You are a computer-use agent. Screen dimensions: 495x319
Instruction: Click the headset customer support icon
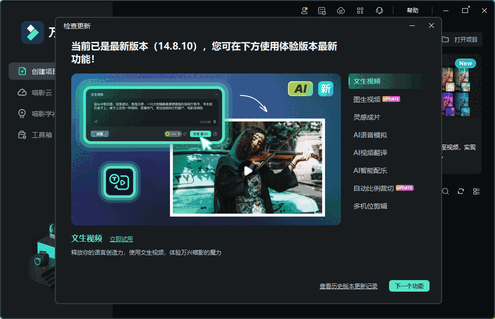pyautogui.click(x=379, y=10)
